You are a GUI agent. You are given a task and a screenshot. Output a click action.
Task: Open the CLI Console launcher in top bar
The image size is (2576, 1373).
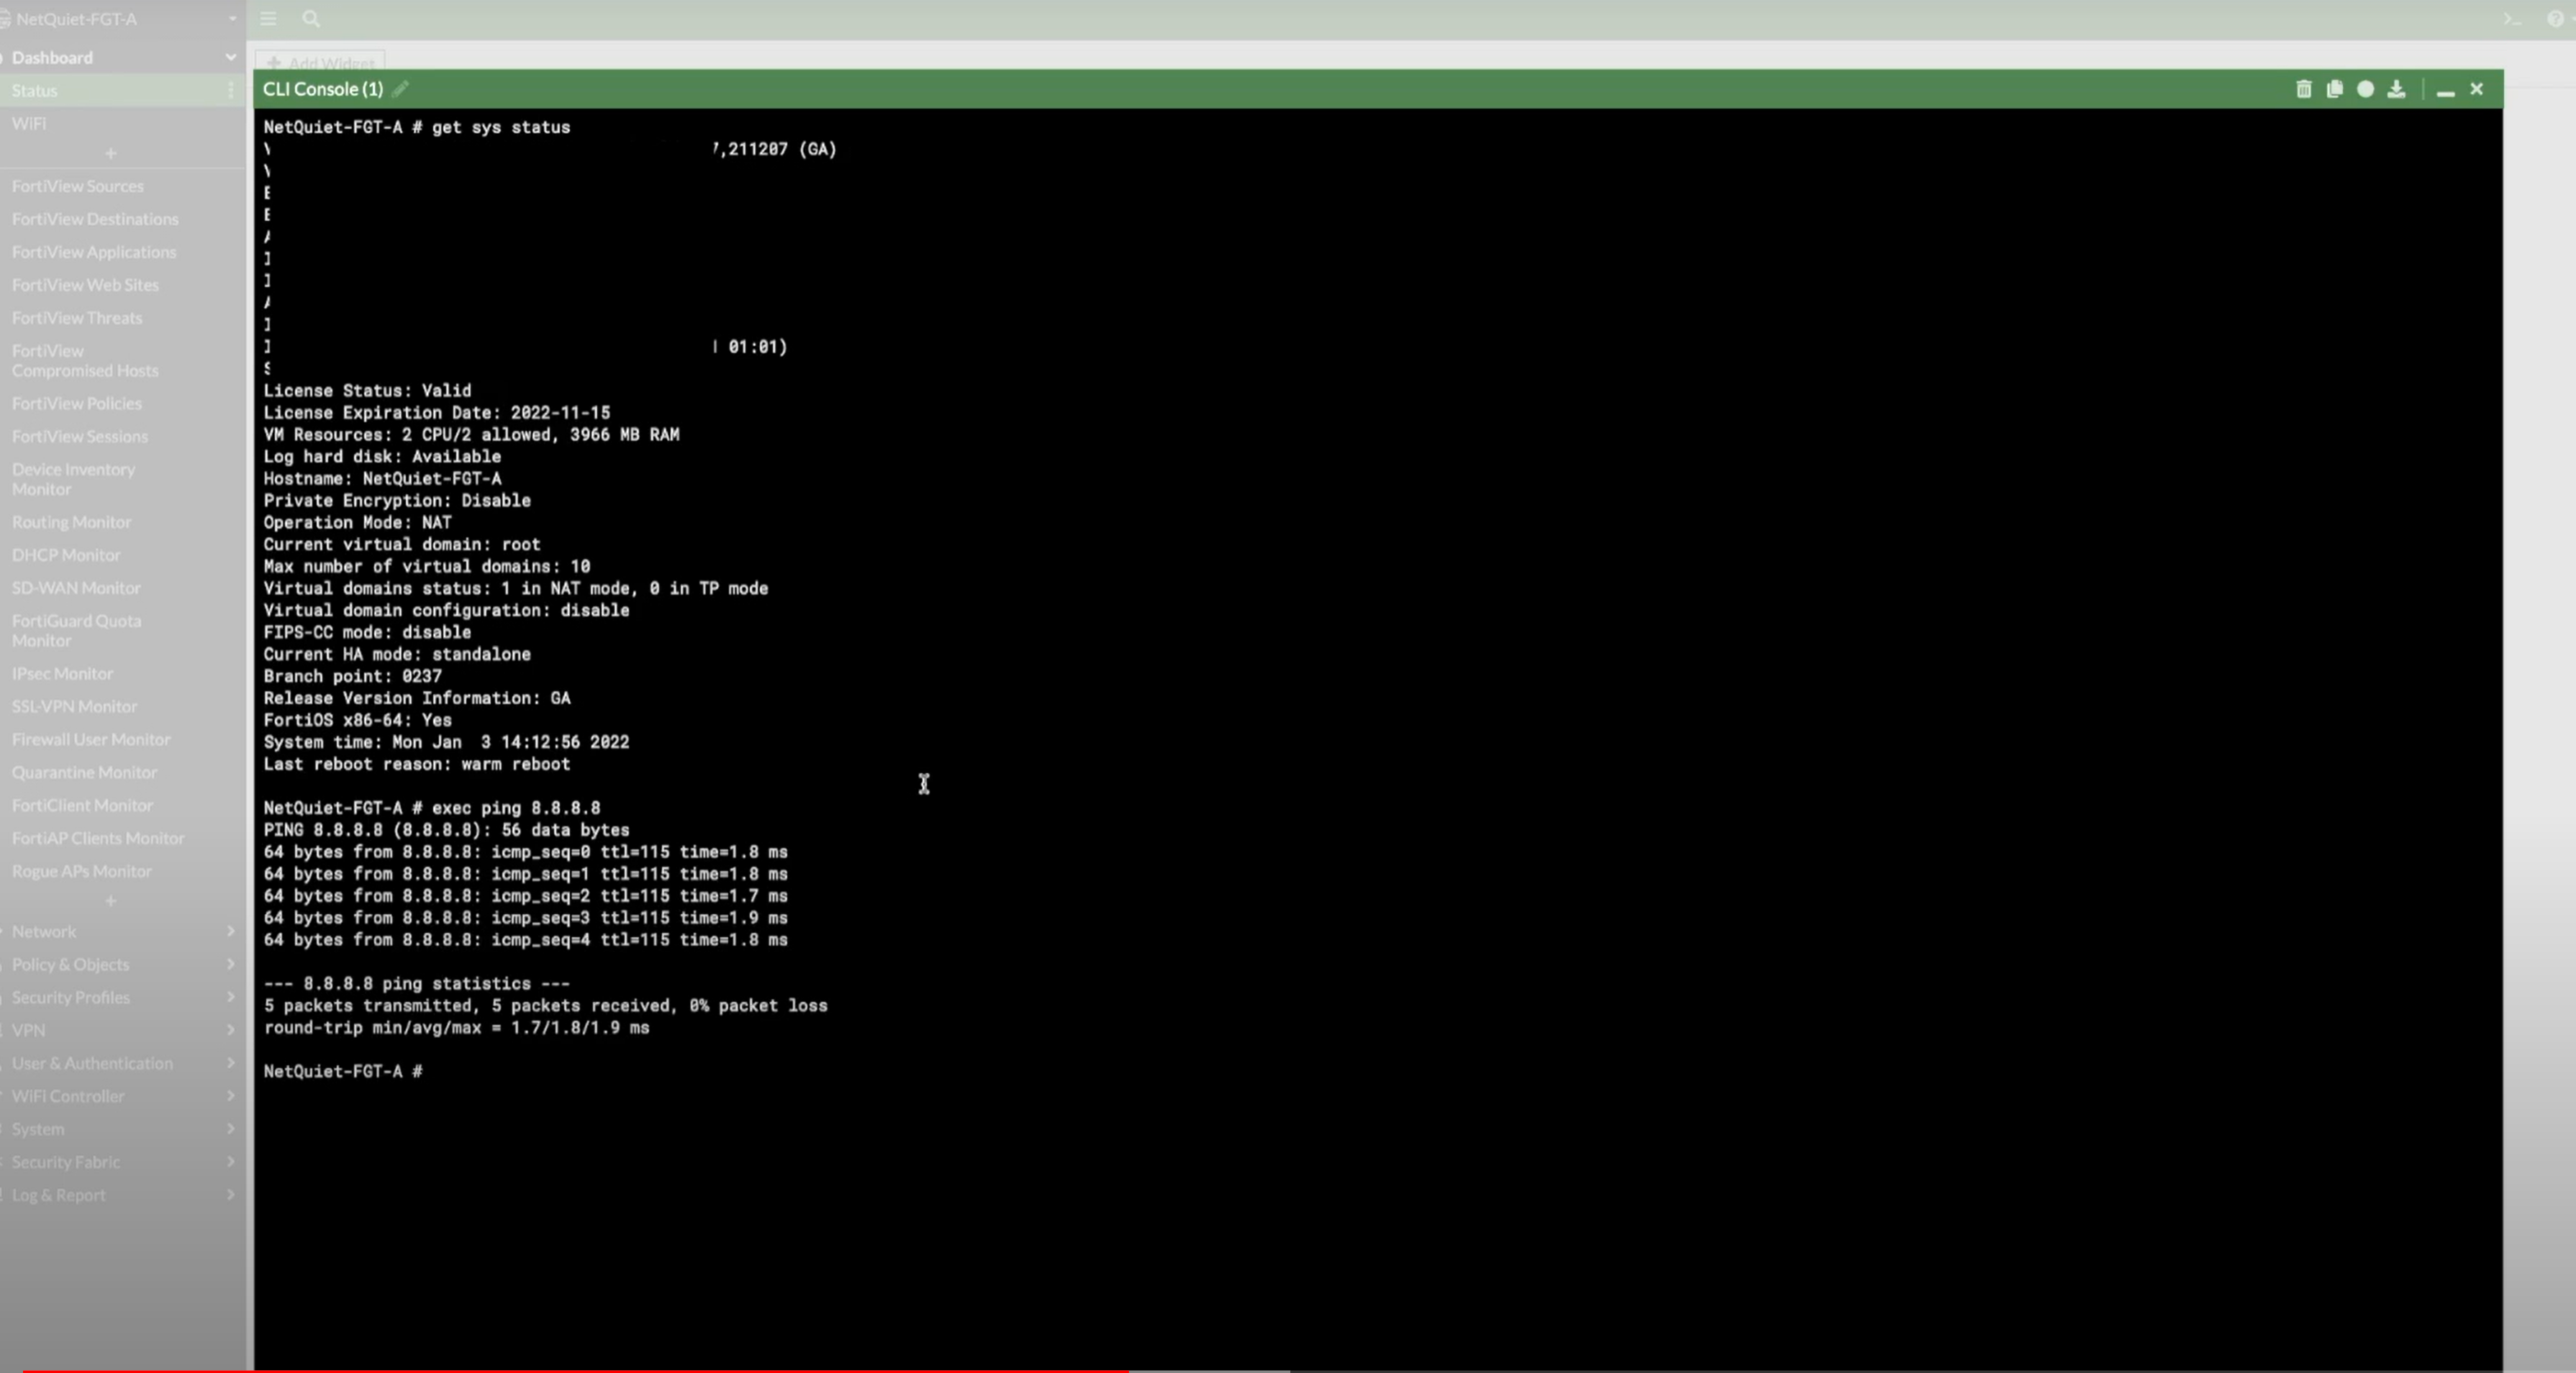(2511, 19)
